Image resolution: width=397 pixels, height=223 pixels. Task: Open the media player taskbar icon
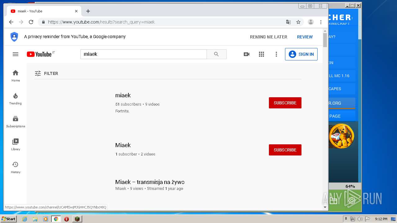point(46,219)
